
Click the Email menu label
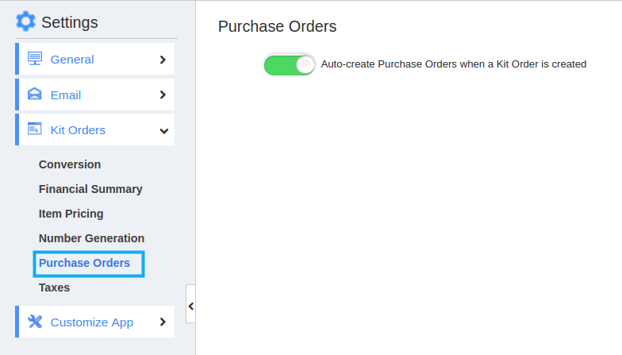[66, 95]
